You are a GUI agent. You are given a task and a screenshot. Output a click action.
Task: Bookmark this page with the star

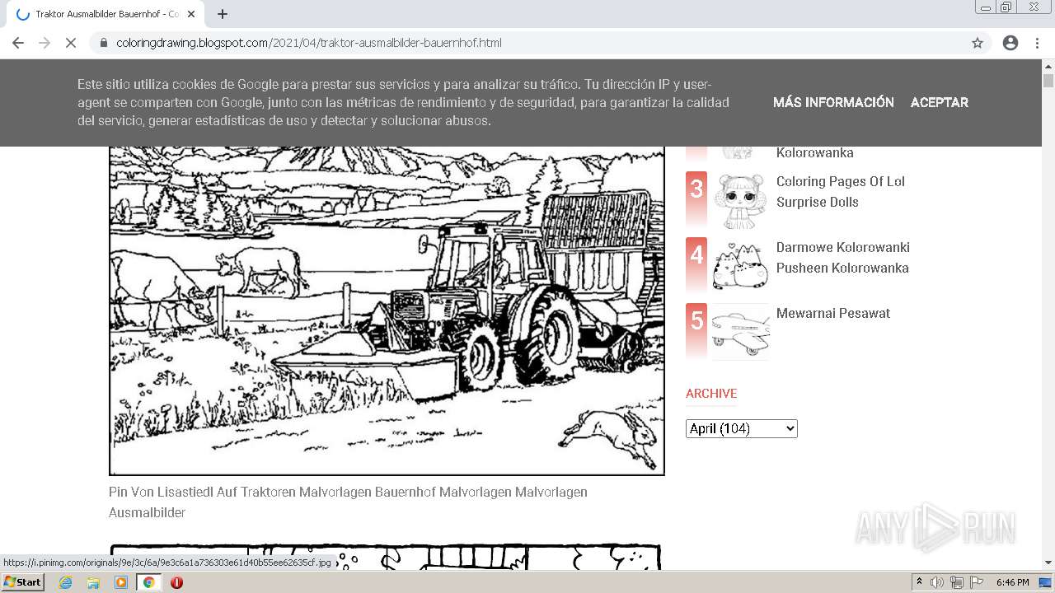978,43
